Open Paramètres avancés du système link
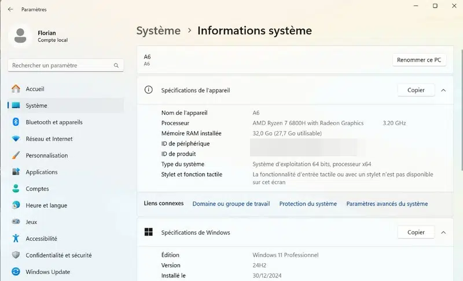 [x=387, y=204]
